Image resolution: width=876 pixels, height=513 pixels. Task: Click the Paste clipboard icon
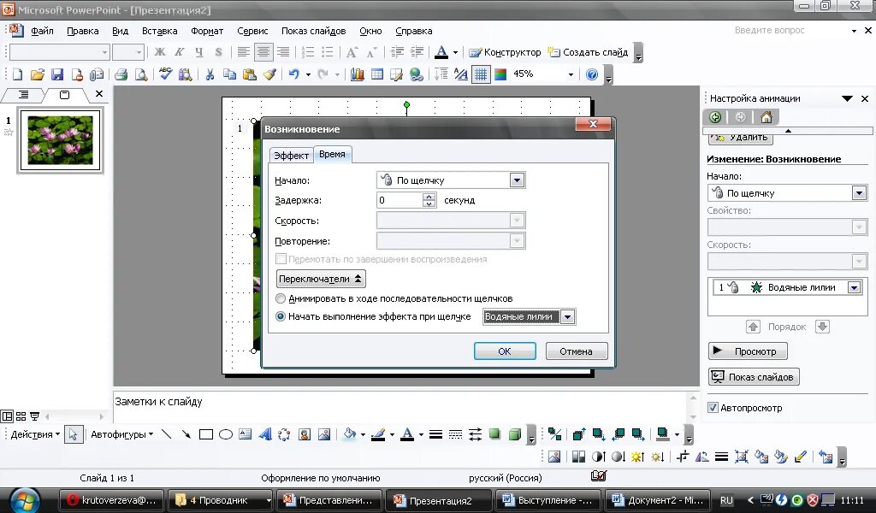(x=250, y=74)
